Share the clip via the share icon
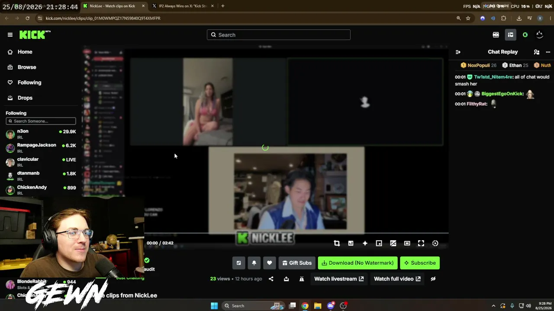The height and width of the screenshot is (311, 554). [271, 279]
